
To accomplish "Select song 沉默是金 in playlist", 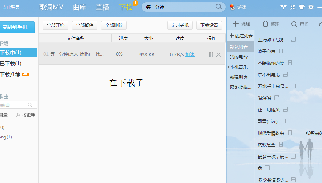I will (267, 145).
